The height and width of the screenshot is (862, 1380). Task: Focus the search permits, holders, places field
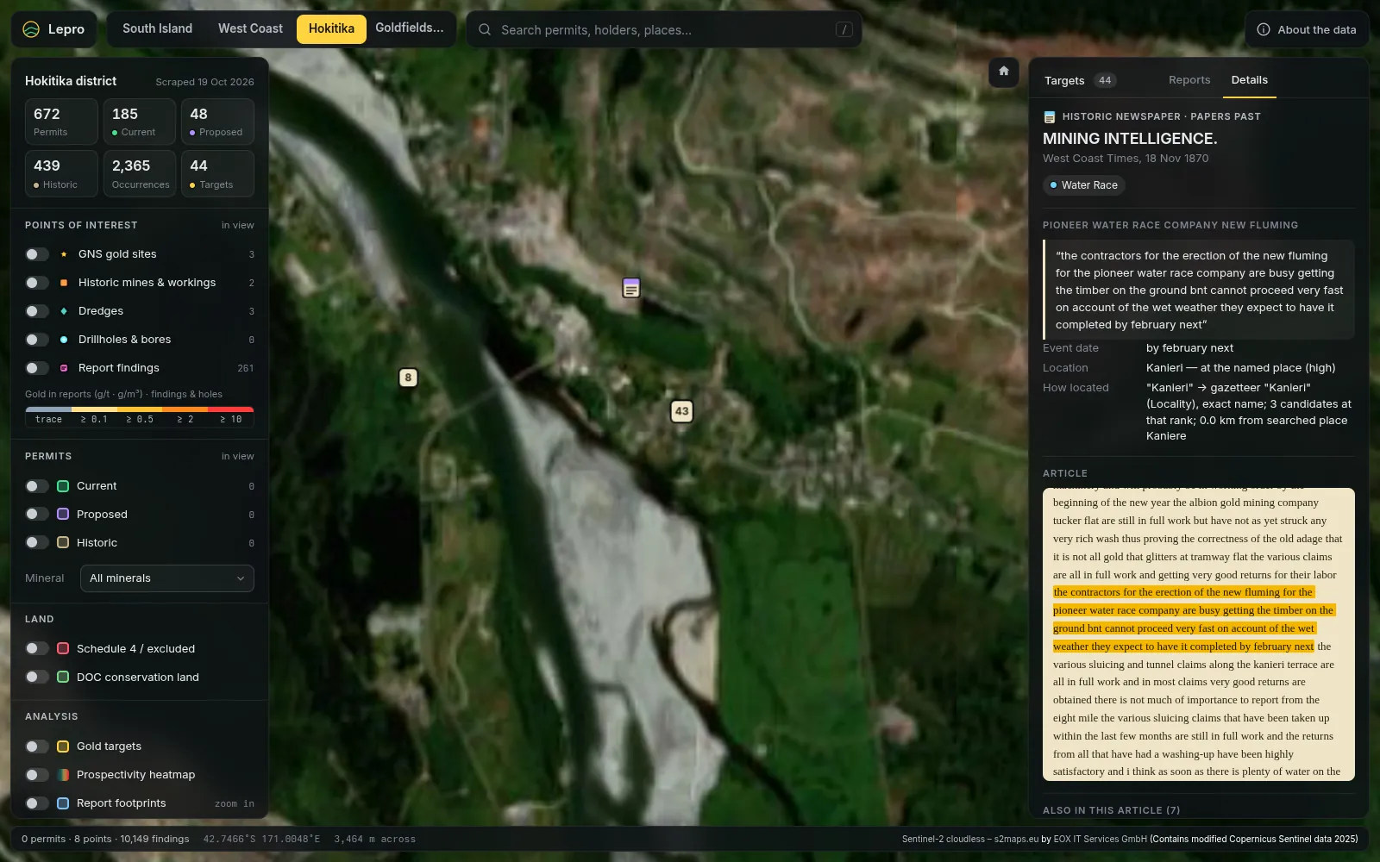coord(663,29)
